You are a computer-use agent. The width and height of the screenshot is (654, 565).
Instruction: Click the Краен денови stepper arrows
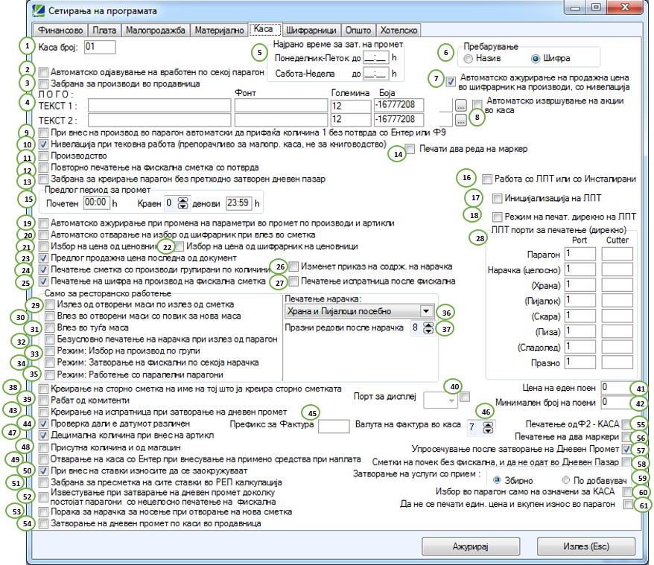pos(182,203)
